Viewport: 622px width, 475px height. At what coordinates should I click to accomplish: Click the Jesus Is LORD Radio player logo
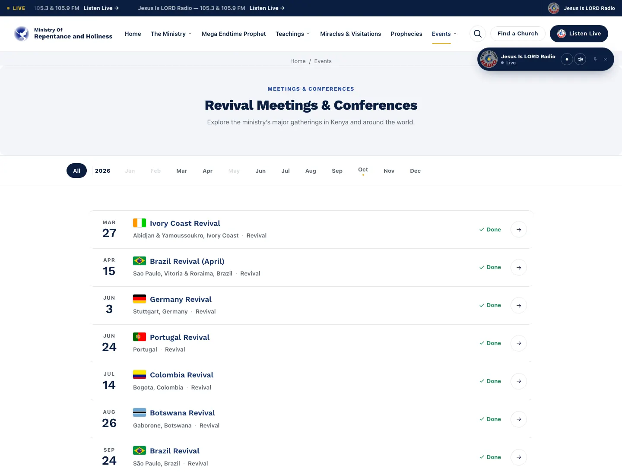tap(489, 59)
